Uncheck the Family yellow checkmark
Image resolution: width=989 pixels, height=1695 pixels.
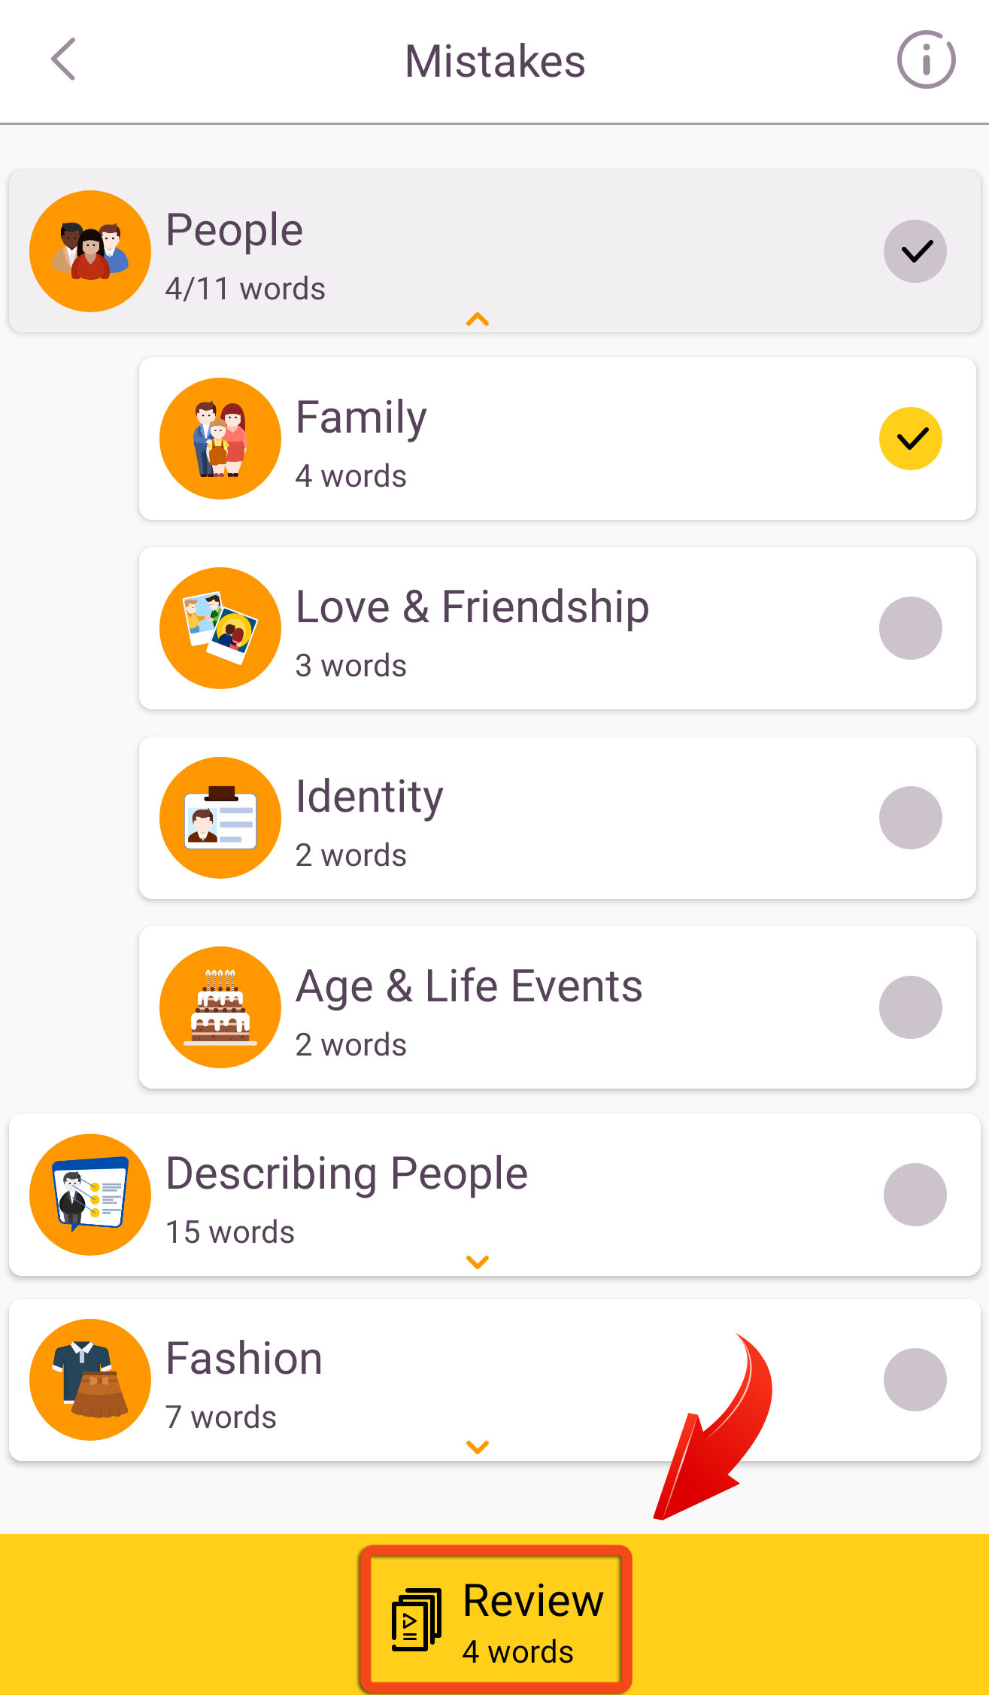911,439
